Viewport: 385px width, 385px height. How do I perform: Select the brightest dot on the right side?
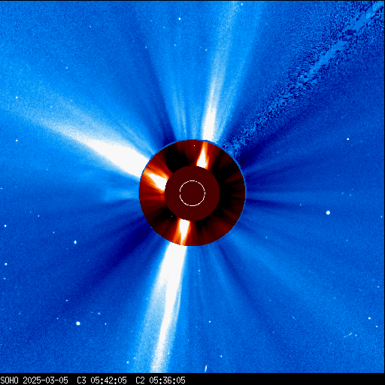(x=328, y=213)
